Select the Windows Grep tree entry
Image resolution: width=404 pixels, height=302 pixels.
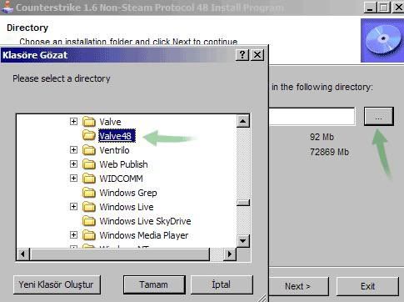pyautogui.click(x=128, y=193)
